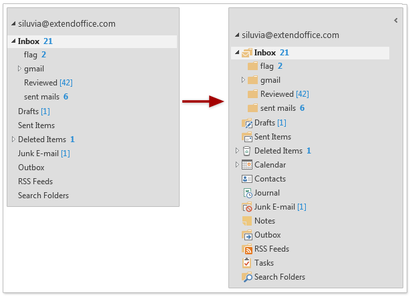Select the Contacts folder label
This screenshot has height=297, width=410.
(x=270, y=179)
